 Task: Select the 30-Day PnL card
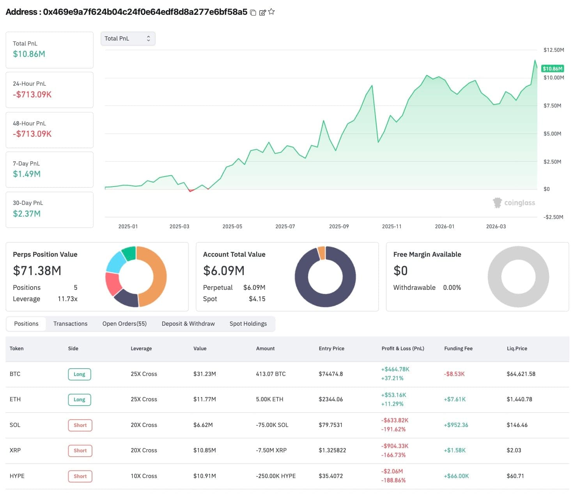(50, 209)
